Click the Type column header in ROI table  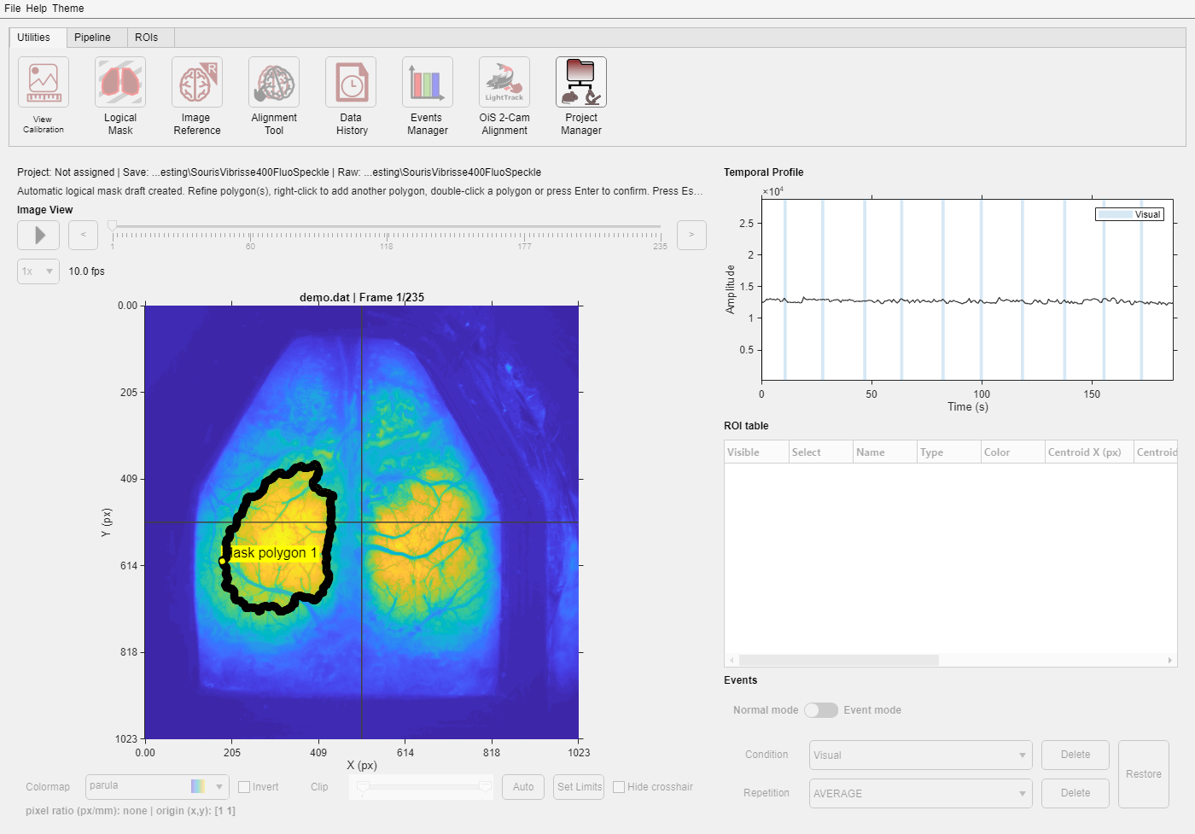coord(949,452)
